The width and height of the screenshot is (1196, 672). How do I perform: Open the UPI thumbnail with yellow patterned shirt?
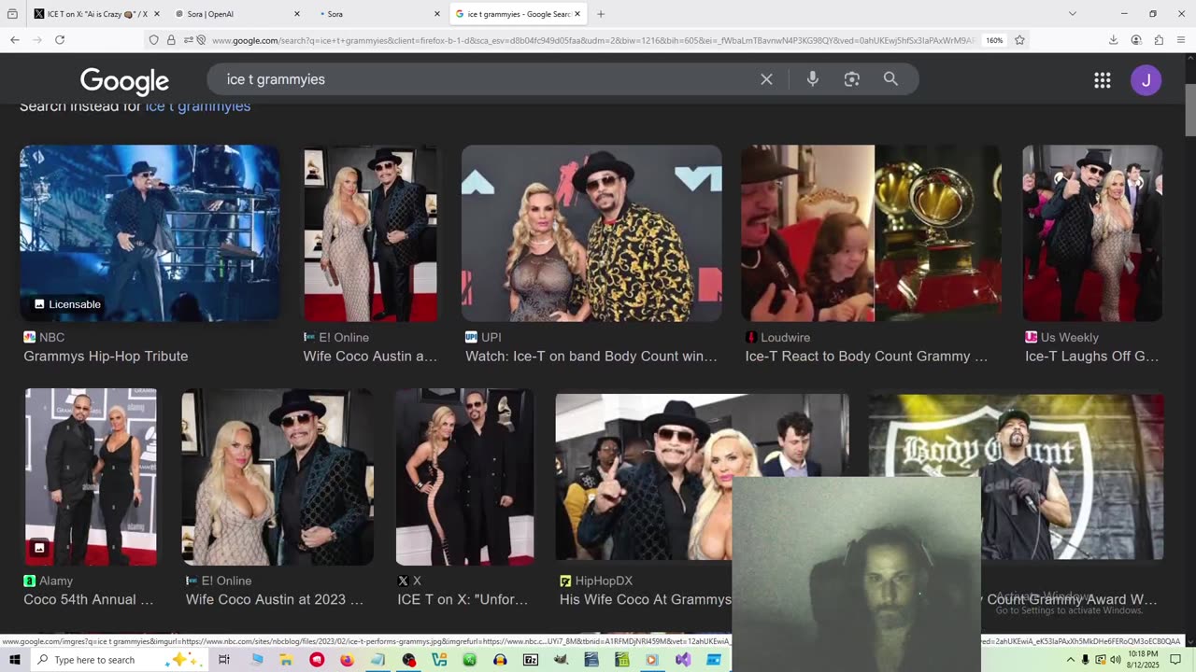pos(591,233)
